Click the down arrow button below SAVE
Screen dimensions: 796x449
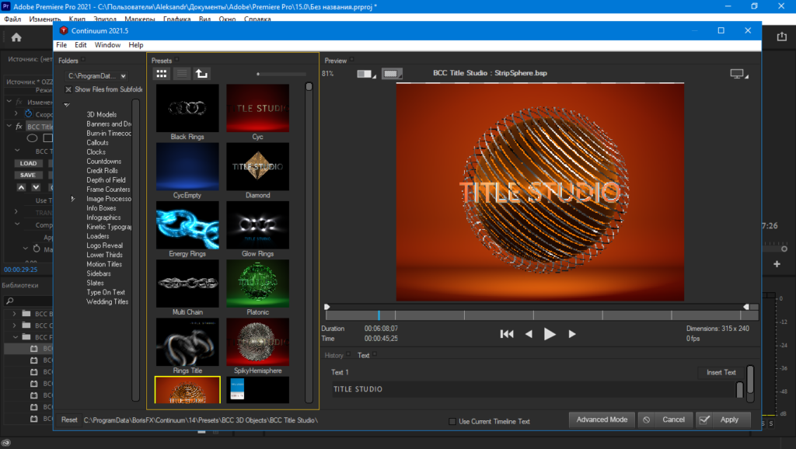(x=36, y=187)
